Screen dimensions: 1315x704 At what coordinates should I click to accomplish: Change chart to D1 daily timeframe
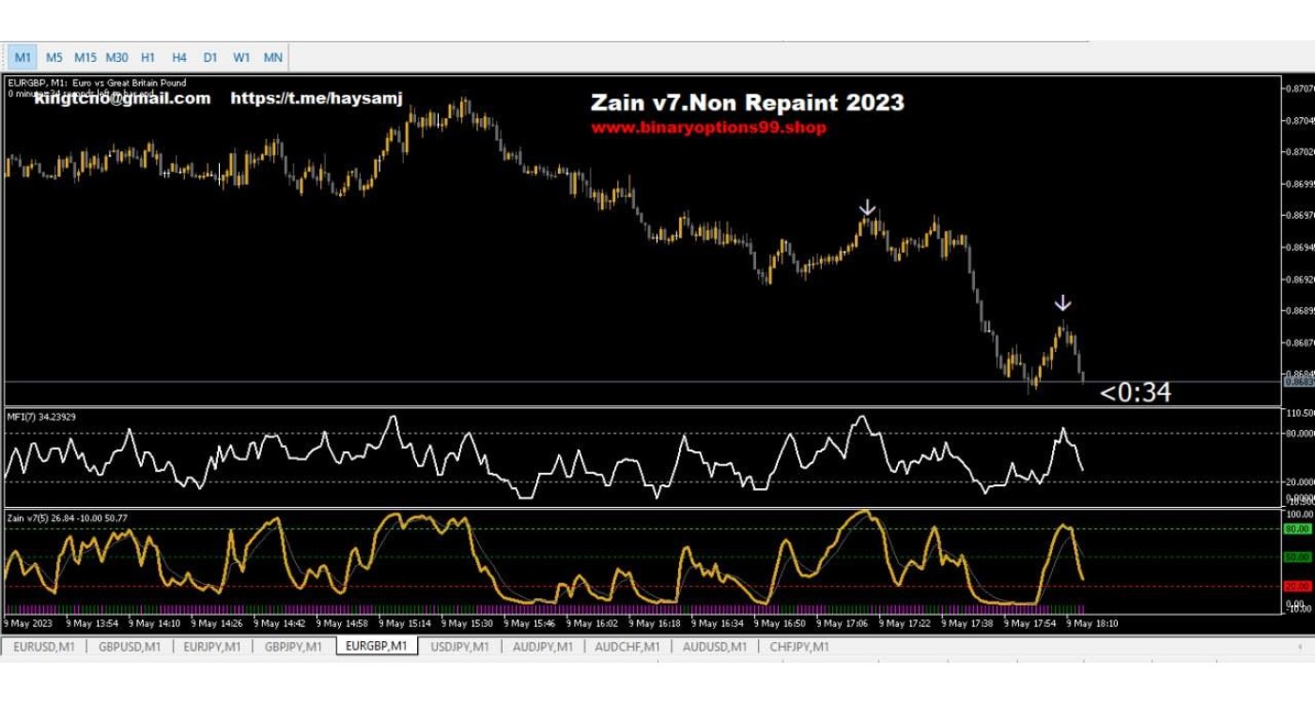(210, 57)
